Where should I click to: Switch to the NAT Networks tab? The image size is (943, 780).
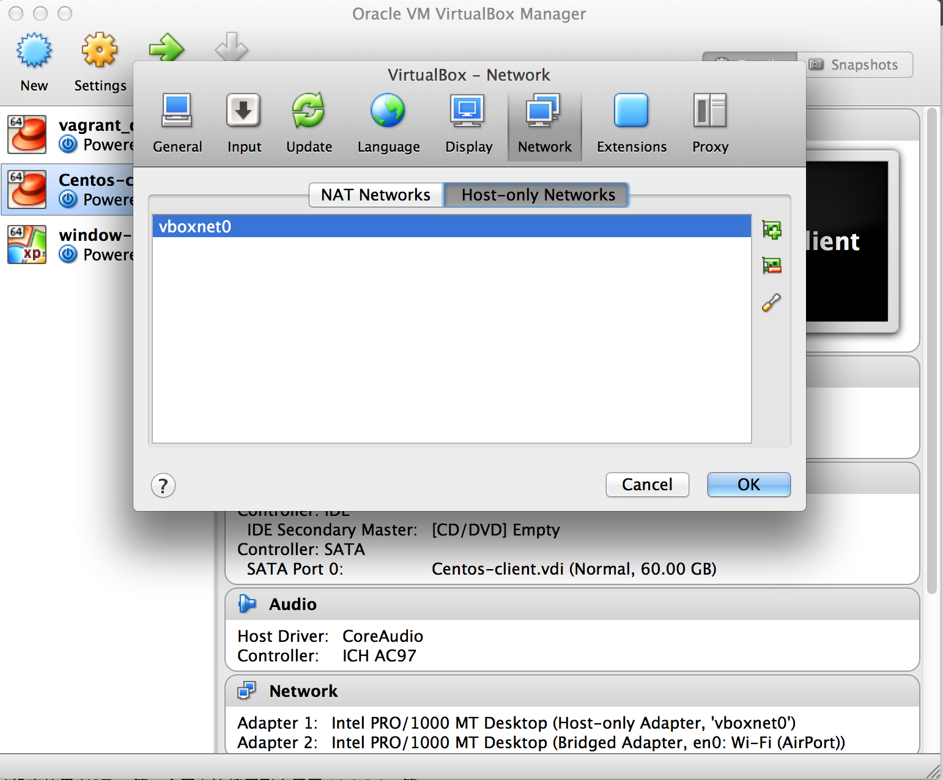point(376,195)
